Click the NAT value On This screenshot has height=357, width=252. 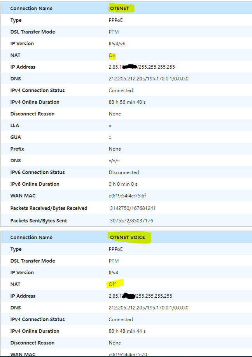coord(112,55)
